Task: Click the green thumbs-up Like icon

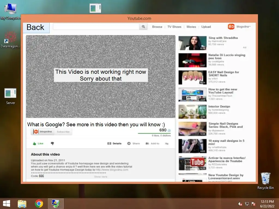Action: 35,144
